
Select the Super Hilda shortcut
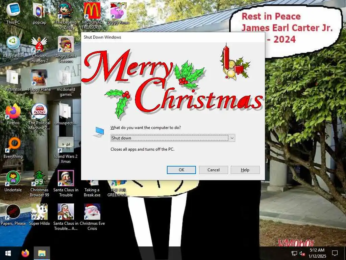(39, 215)
